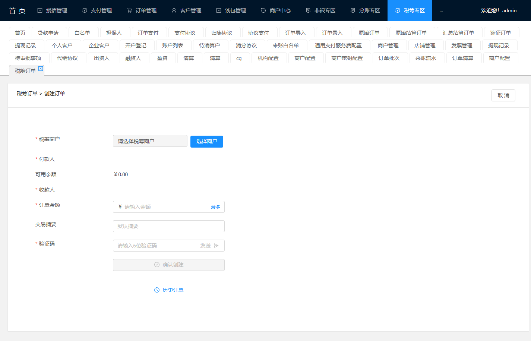Click the 钱包管理 icon in top navigation

[x=219, y=10]
